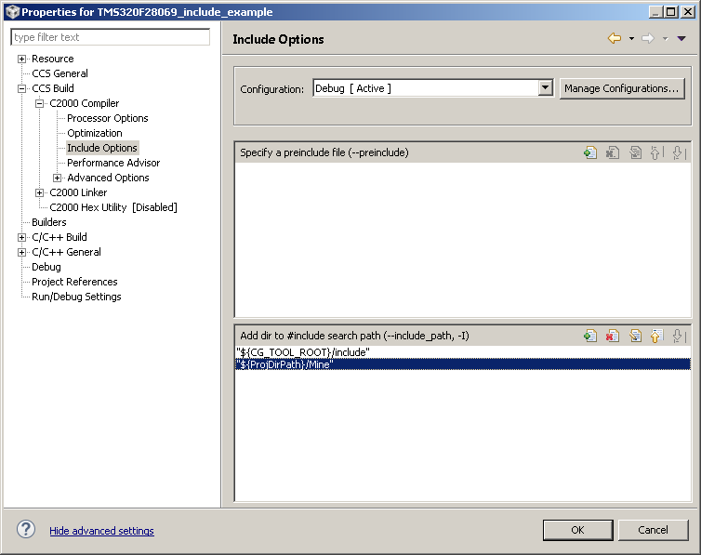Go back to the previous properties page
701x555 pixels.
(x=615, y=38)
